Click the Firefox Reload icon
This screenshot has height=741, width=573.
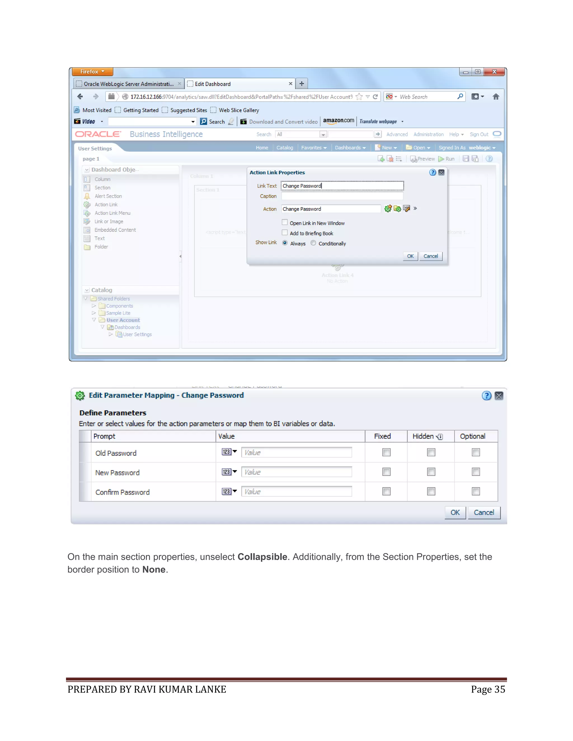(375, 97)
